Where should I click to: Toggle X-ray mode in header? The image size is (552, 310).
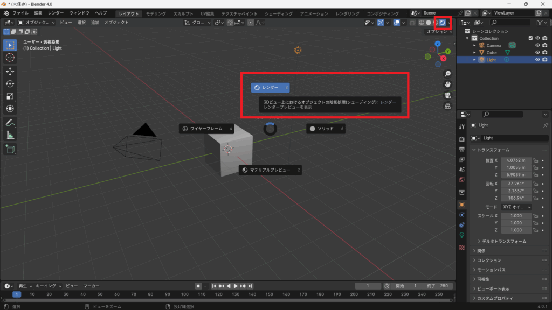tap(412, 23)
